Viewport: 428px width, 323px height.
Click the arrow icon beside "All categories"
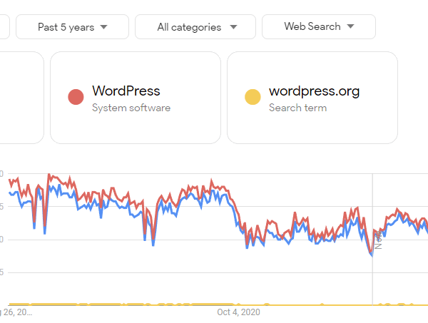click(x=233, y=27)
